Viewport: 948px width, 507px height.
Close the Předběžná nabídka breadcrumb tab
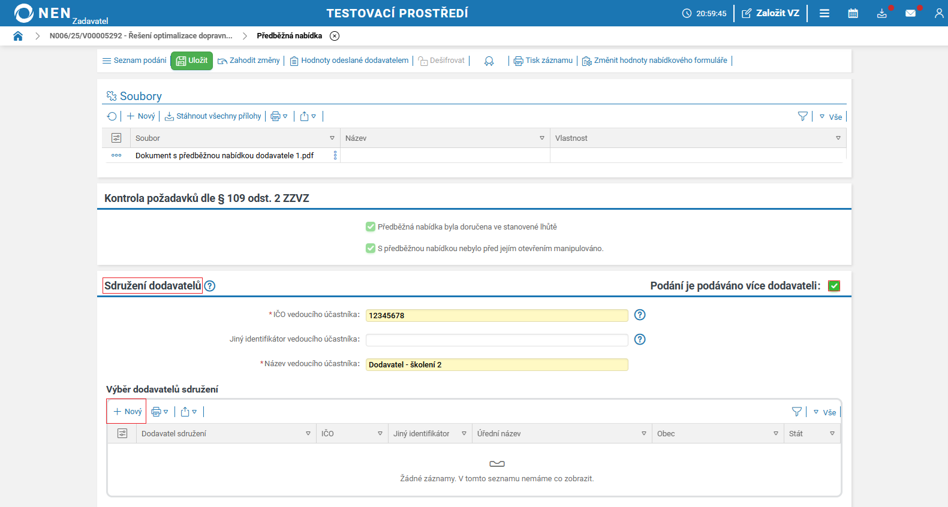tap(335, 36)
